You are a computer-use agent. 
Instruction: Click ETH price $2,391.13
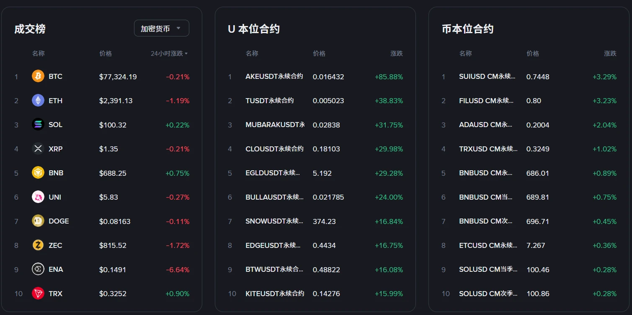point(116,101)
